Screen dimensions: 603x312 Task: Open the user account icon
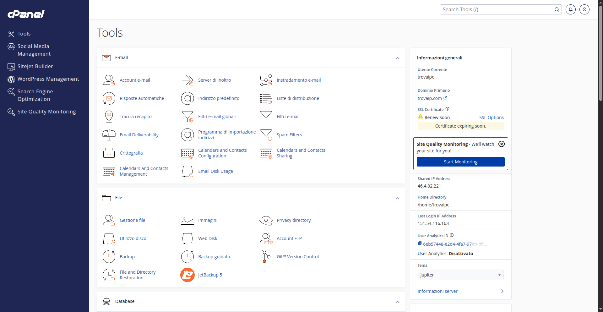(584, 9)
